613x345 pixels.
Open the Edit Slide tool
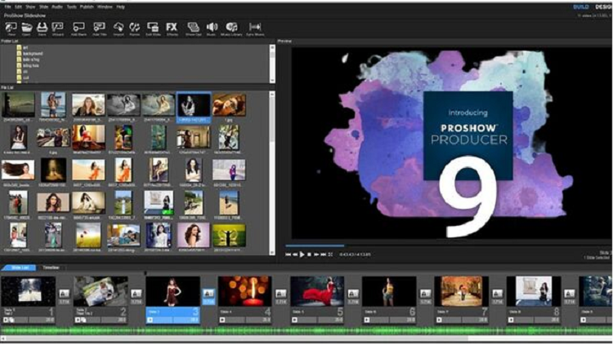pyautogui.click(x=153, y=29)
